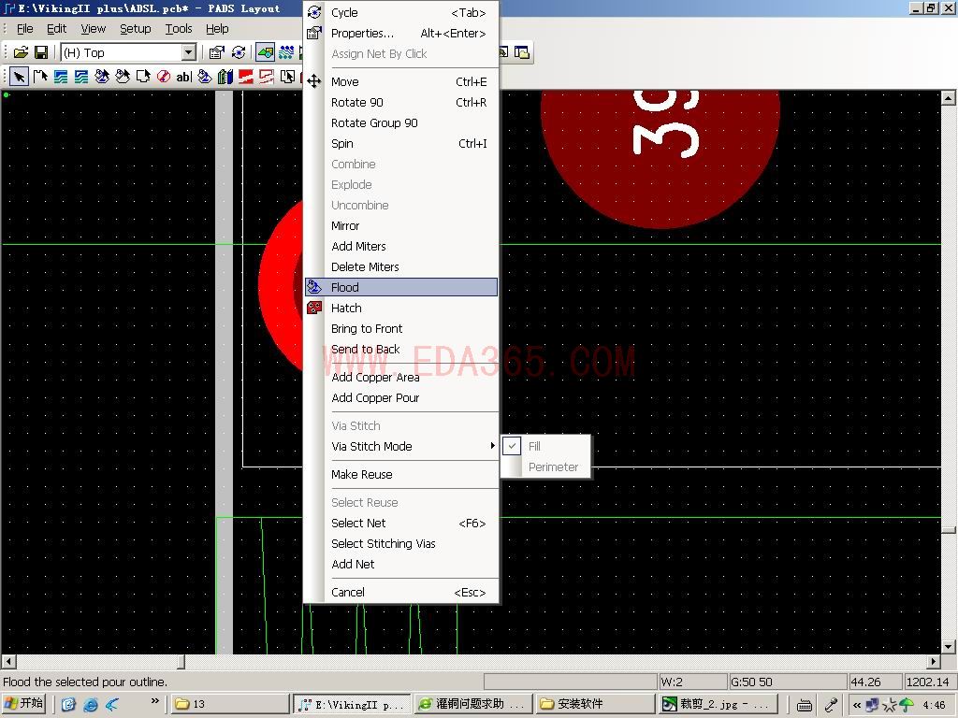The height and width of the screenshot is (718, 958).
Task: Select the Board Outline and Cut Out tool
Action: point(143,77)
